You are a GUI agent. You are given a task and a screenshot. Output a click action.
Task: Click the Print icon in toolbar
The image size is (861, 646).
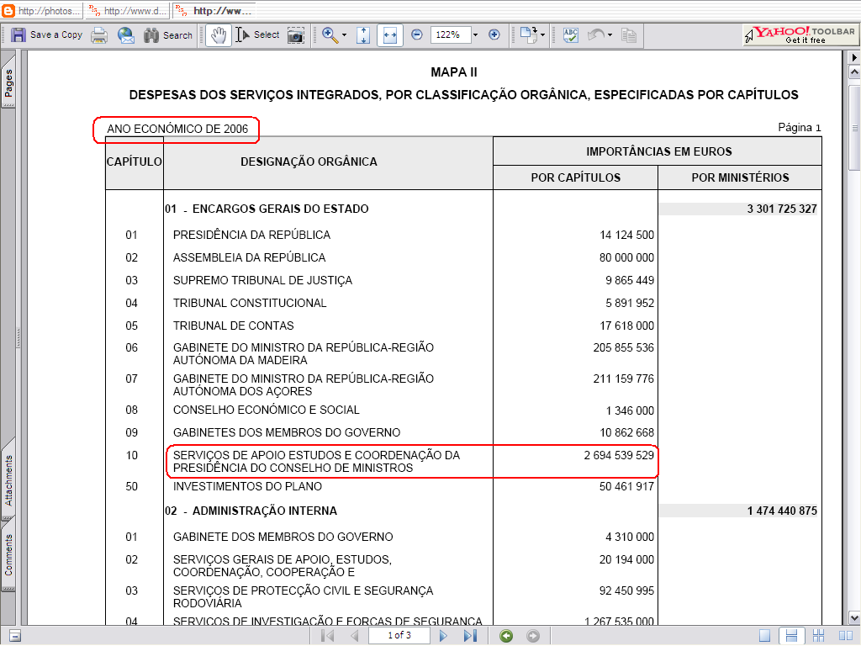tap(99, 35)
